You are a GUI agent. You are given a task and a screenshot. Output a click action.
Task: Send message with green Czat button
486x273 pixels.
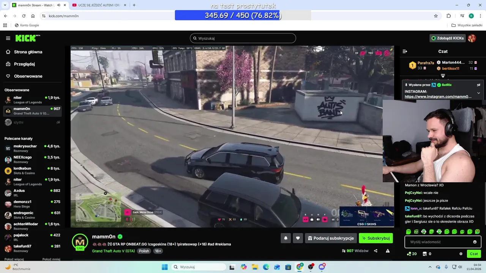pos(474,254)
